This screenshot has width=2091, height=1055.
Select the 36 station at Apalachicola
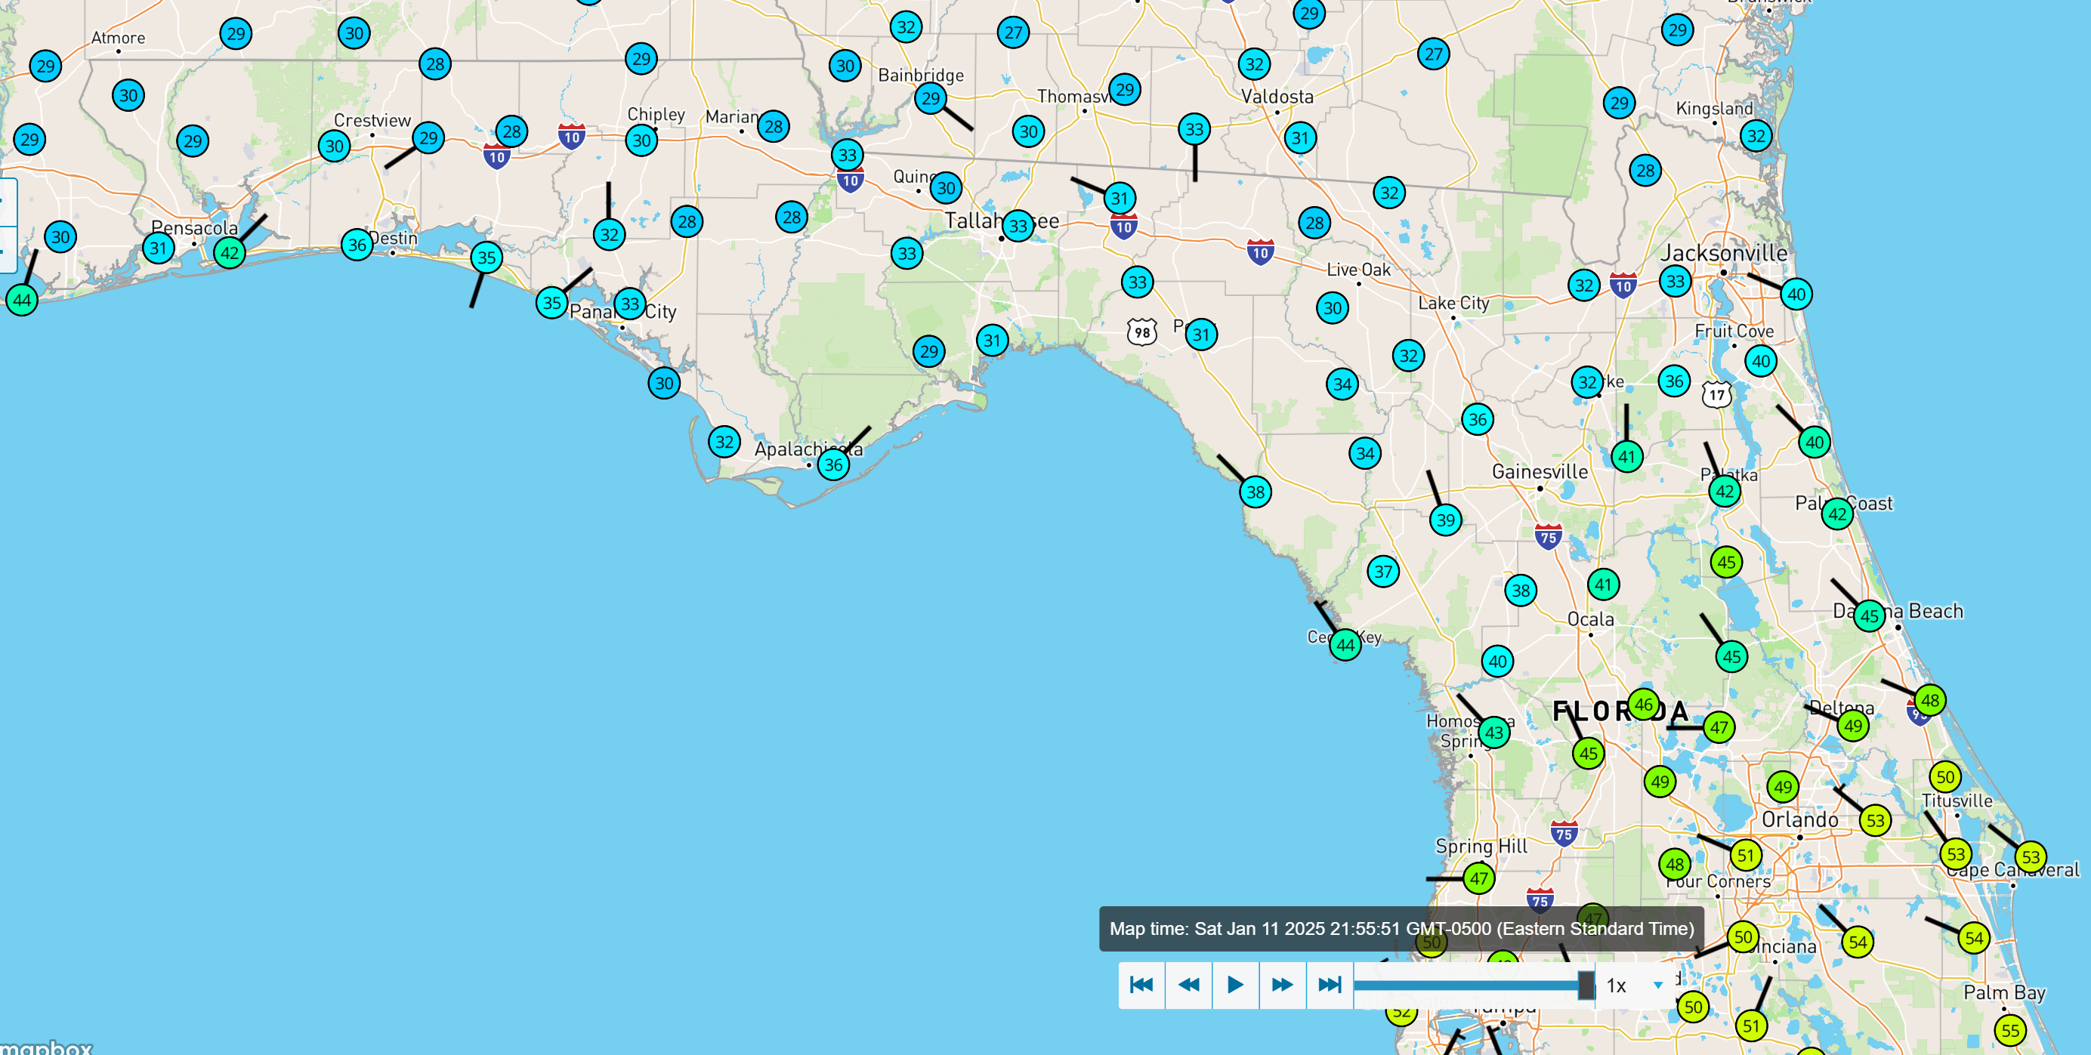[x=834, y=465]
